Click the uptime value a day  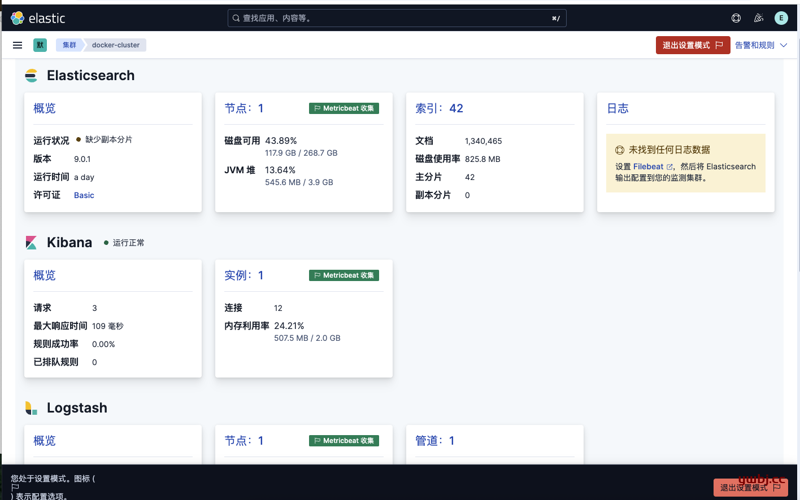[84, 177]
